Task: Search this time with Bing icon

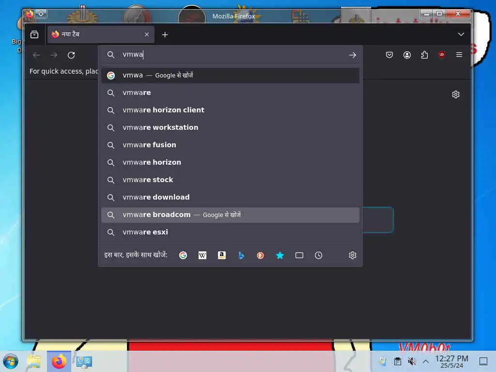Action: (x=241, y=255)
